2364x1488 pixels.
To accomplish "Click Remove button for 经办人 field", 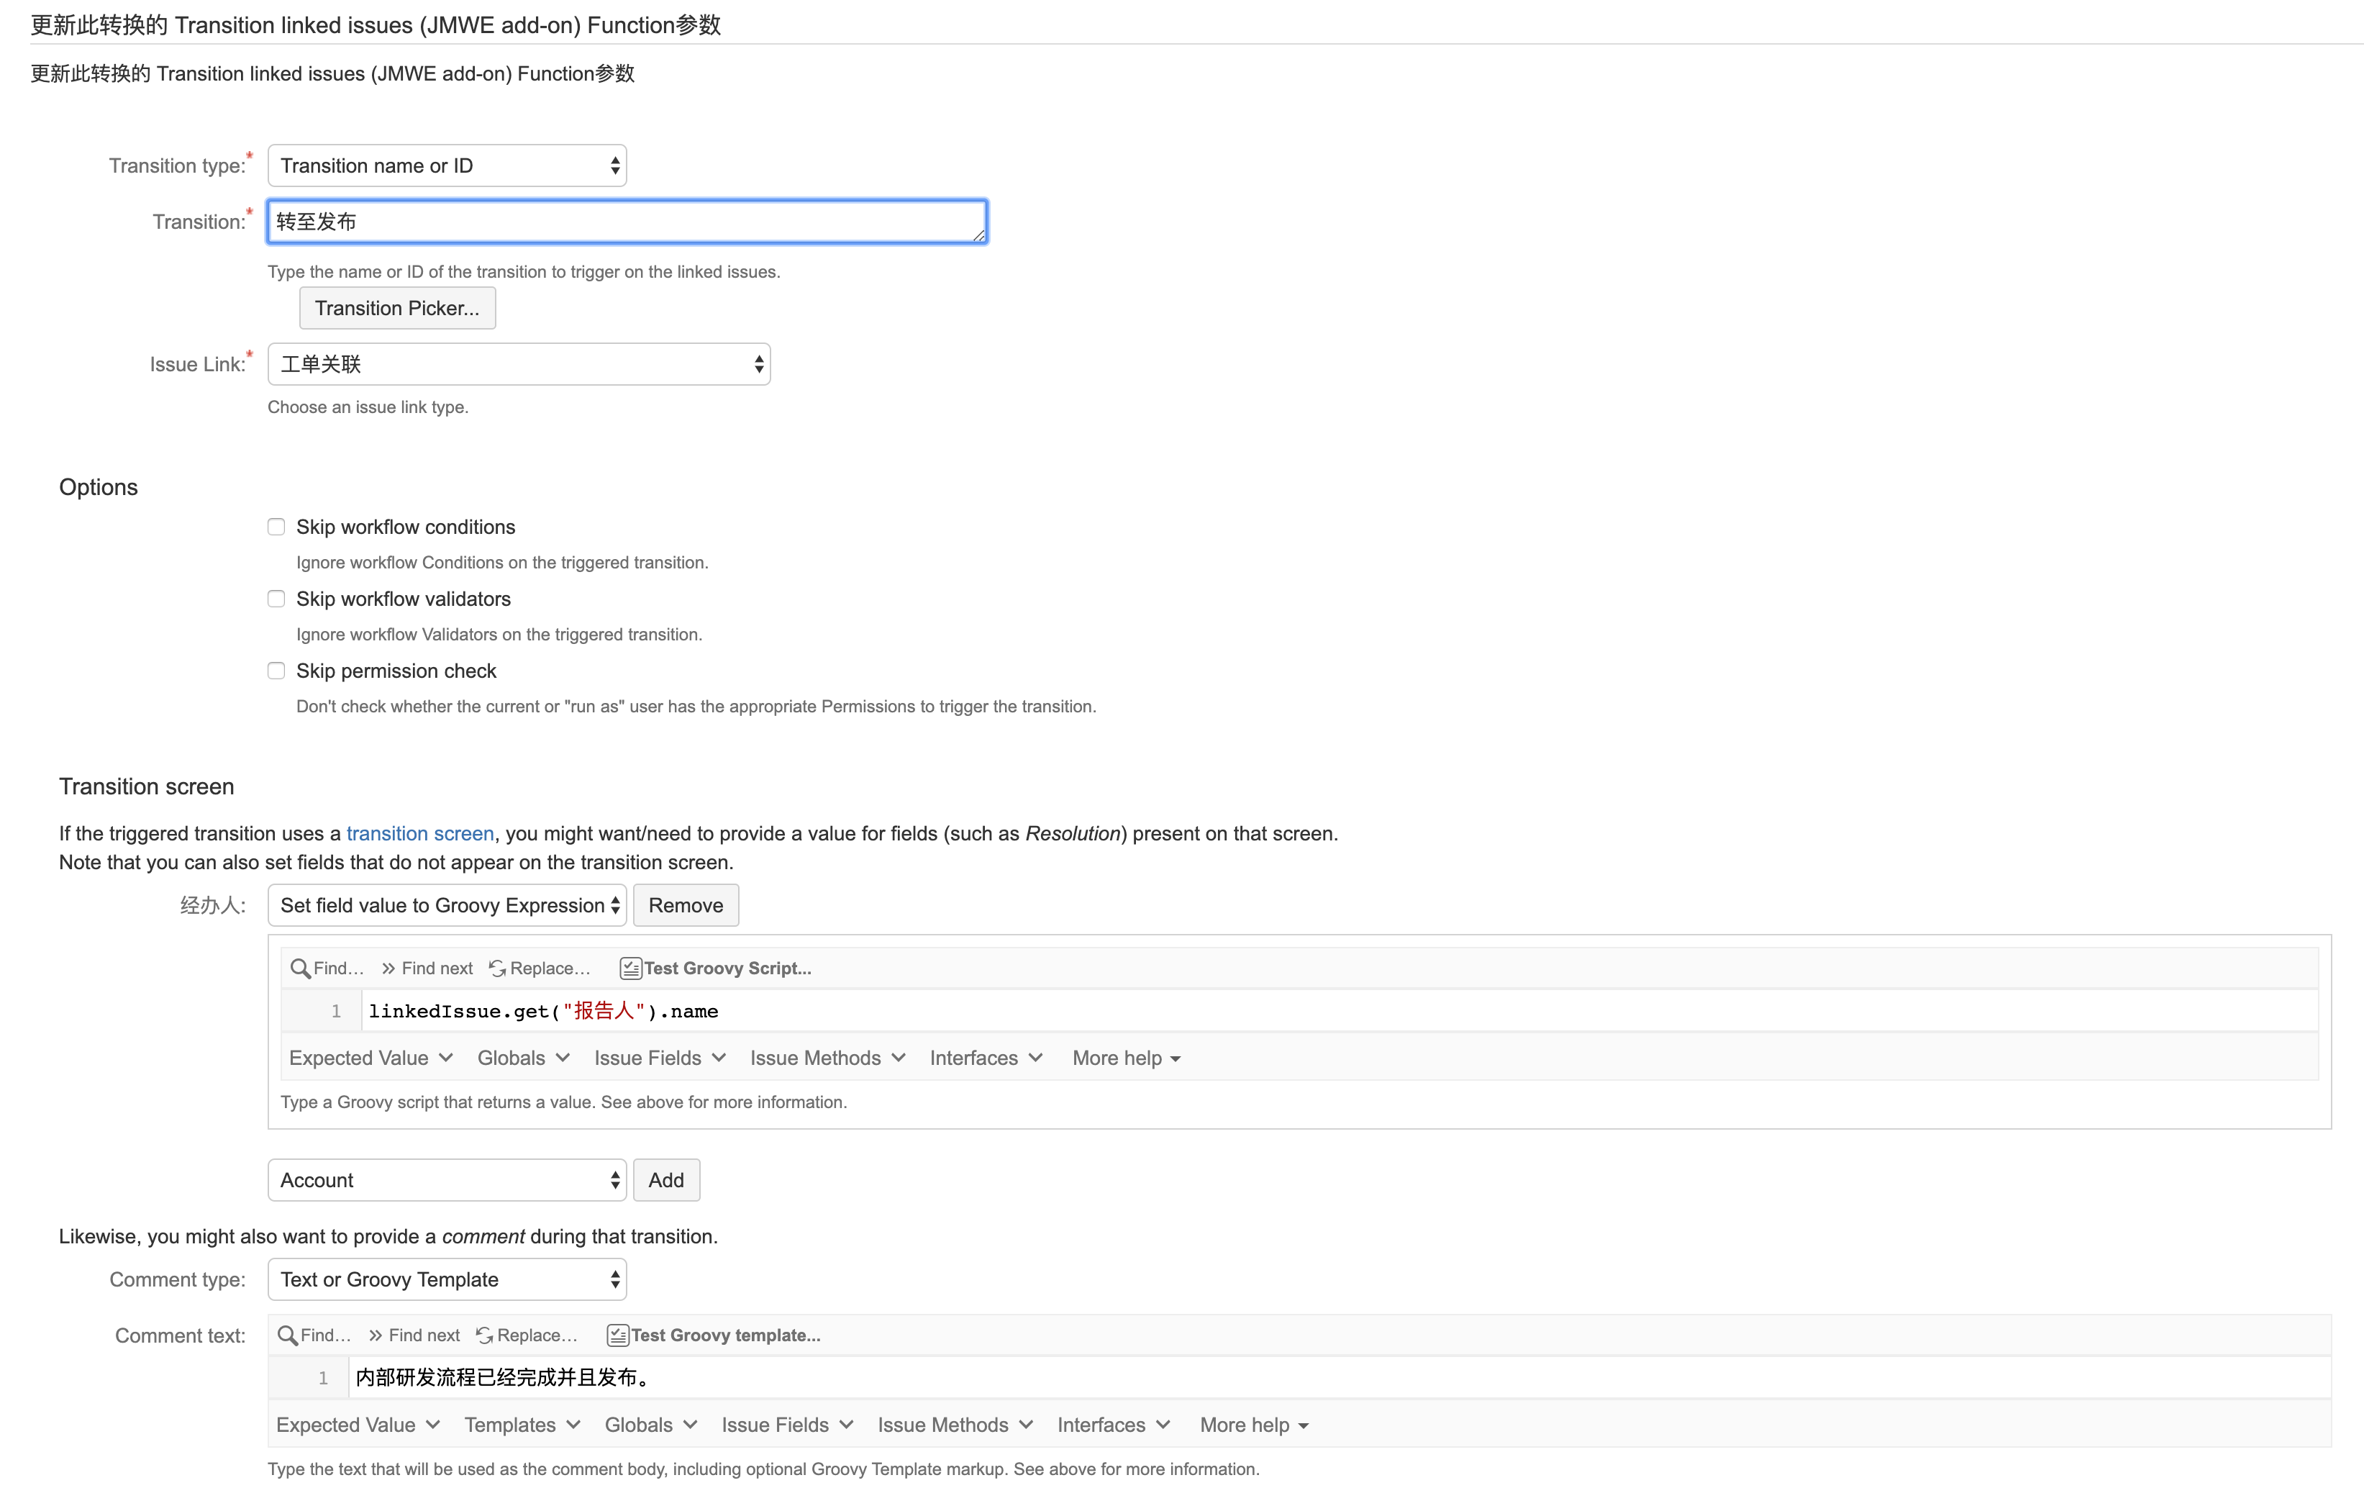I will pos(686,906).
